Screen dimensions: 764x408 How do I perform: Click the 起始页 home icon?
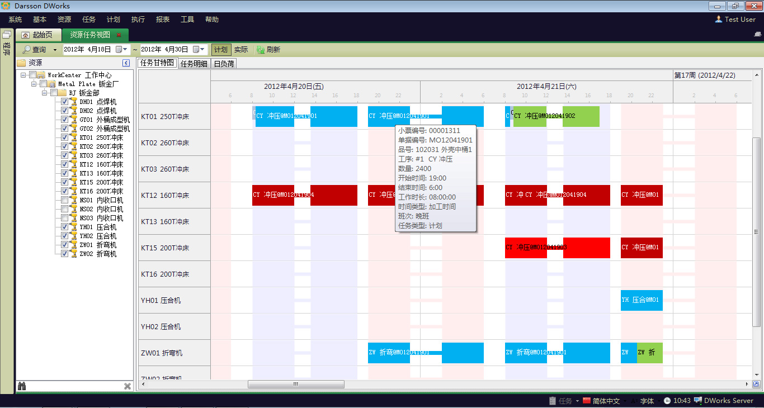25,34
